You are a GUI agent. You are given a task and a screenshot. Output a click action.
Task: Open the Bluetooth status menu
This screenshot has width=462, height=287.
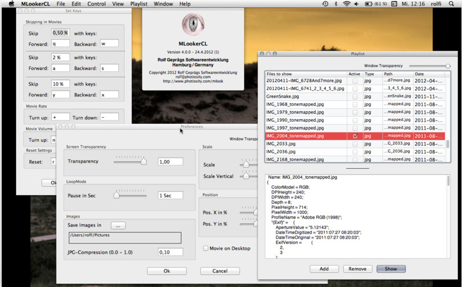coord(336,4)
